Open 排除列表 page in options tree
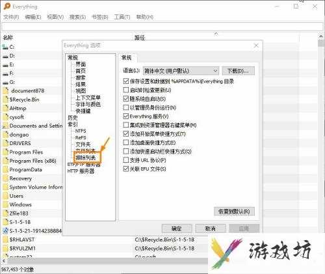The width and height of the screenshot is (325, 274). tap(86, 158)
